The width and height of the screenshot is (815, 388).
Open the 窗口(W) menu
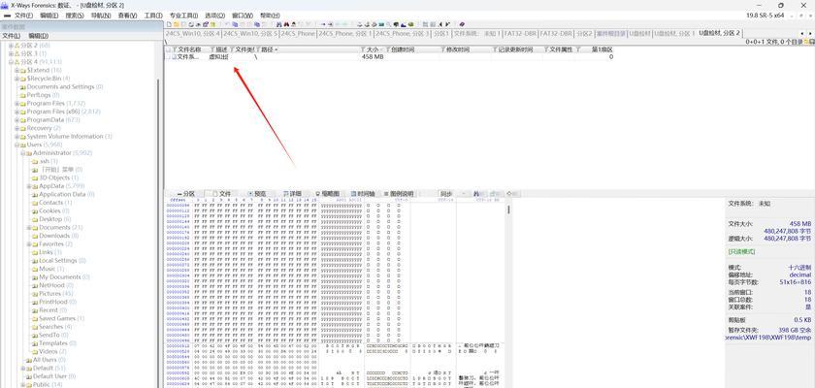[x=243, y=16]
